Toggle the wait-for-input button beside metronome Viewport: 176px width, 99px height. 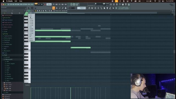(x=57, y=4)
